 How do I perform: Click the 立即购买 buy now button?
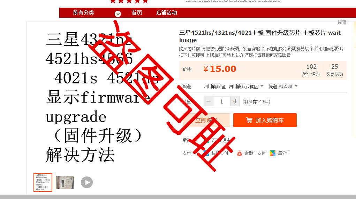tap(206, 120)
